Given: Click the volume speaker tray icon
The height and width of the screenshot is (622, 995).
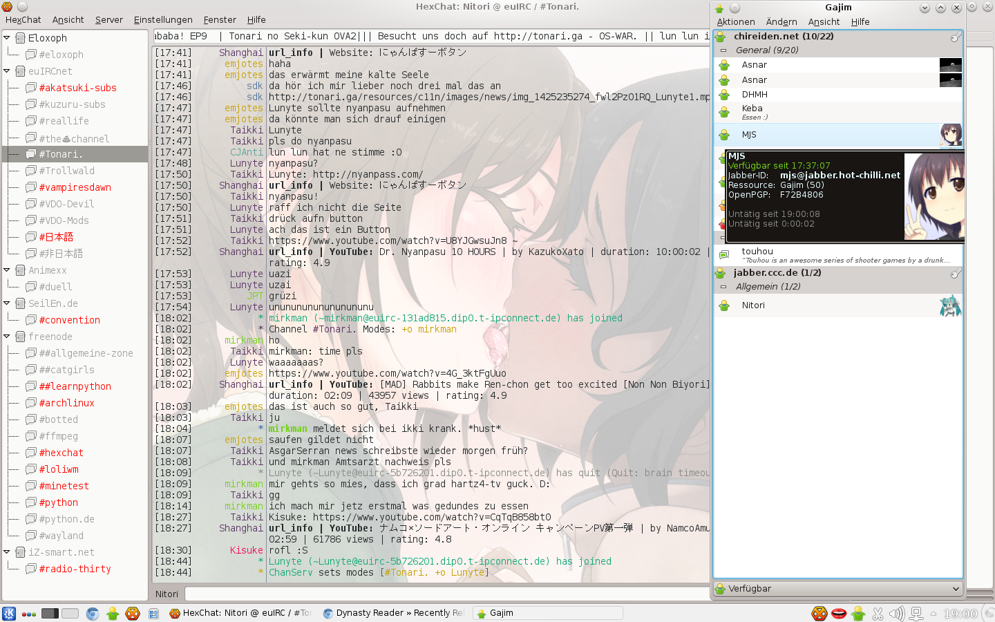Looking at the screenshot, I should pyautogui.click(x=897, y=613).
